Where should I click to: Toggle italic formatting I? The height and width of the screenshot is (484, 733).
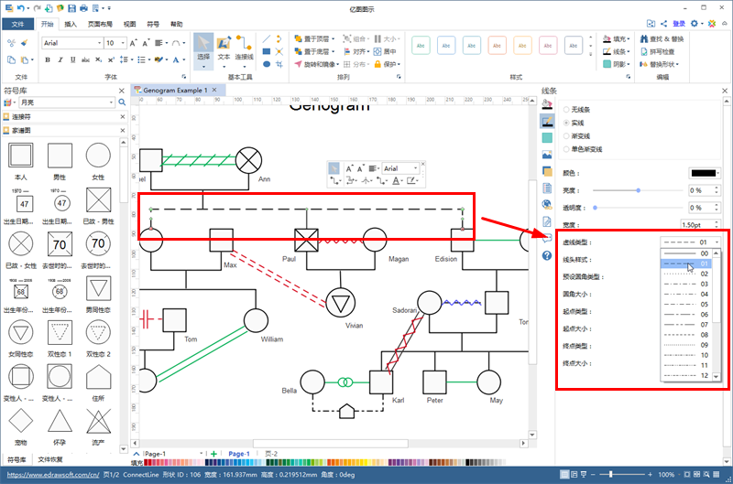[x=60, y=59]
